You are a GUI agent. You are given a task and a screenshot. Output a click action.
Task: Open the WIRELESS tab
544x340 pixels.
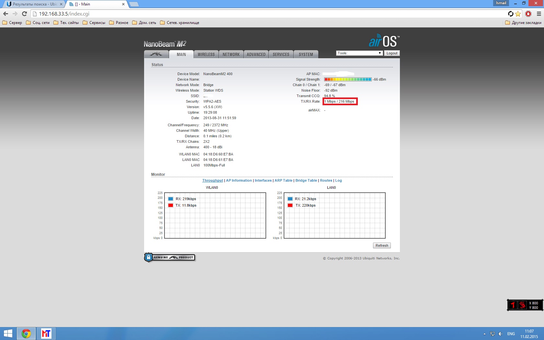(206, 54)
